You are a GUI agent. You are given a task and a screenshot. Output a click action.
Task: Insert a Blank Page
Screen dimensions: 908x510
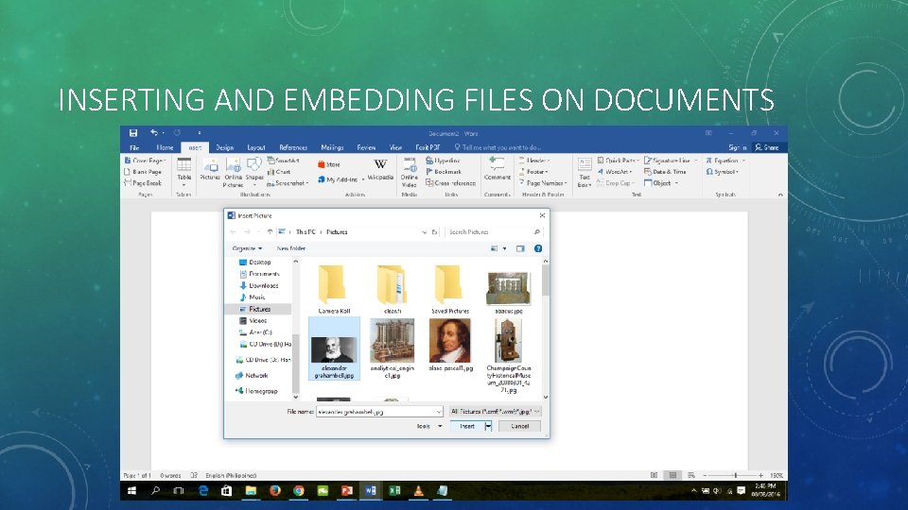(x=143, y=172)
